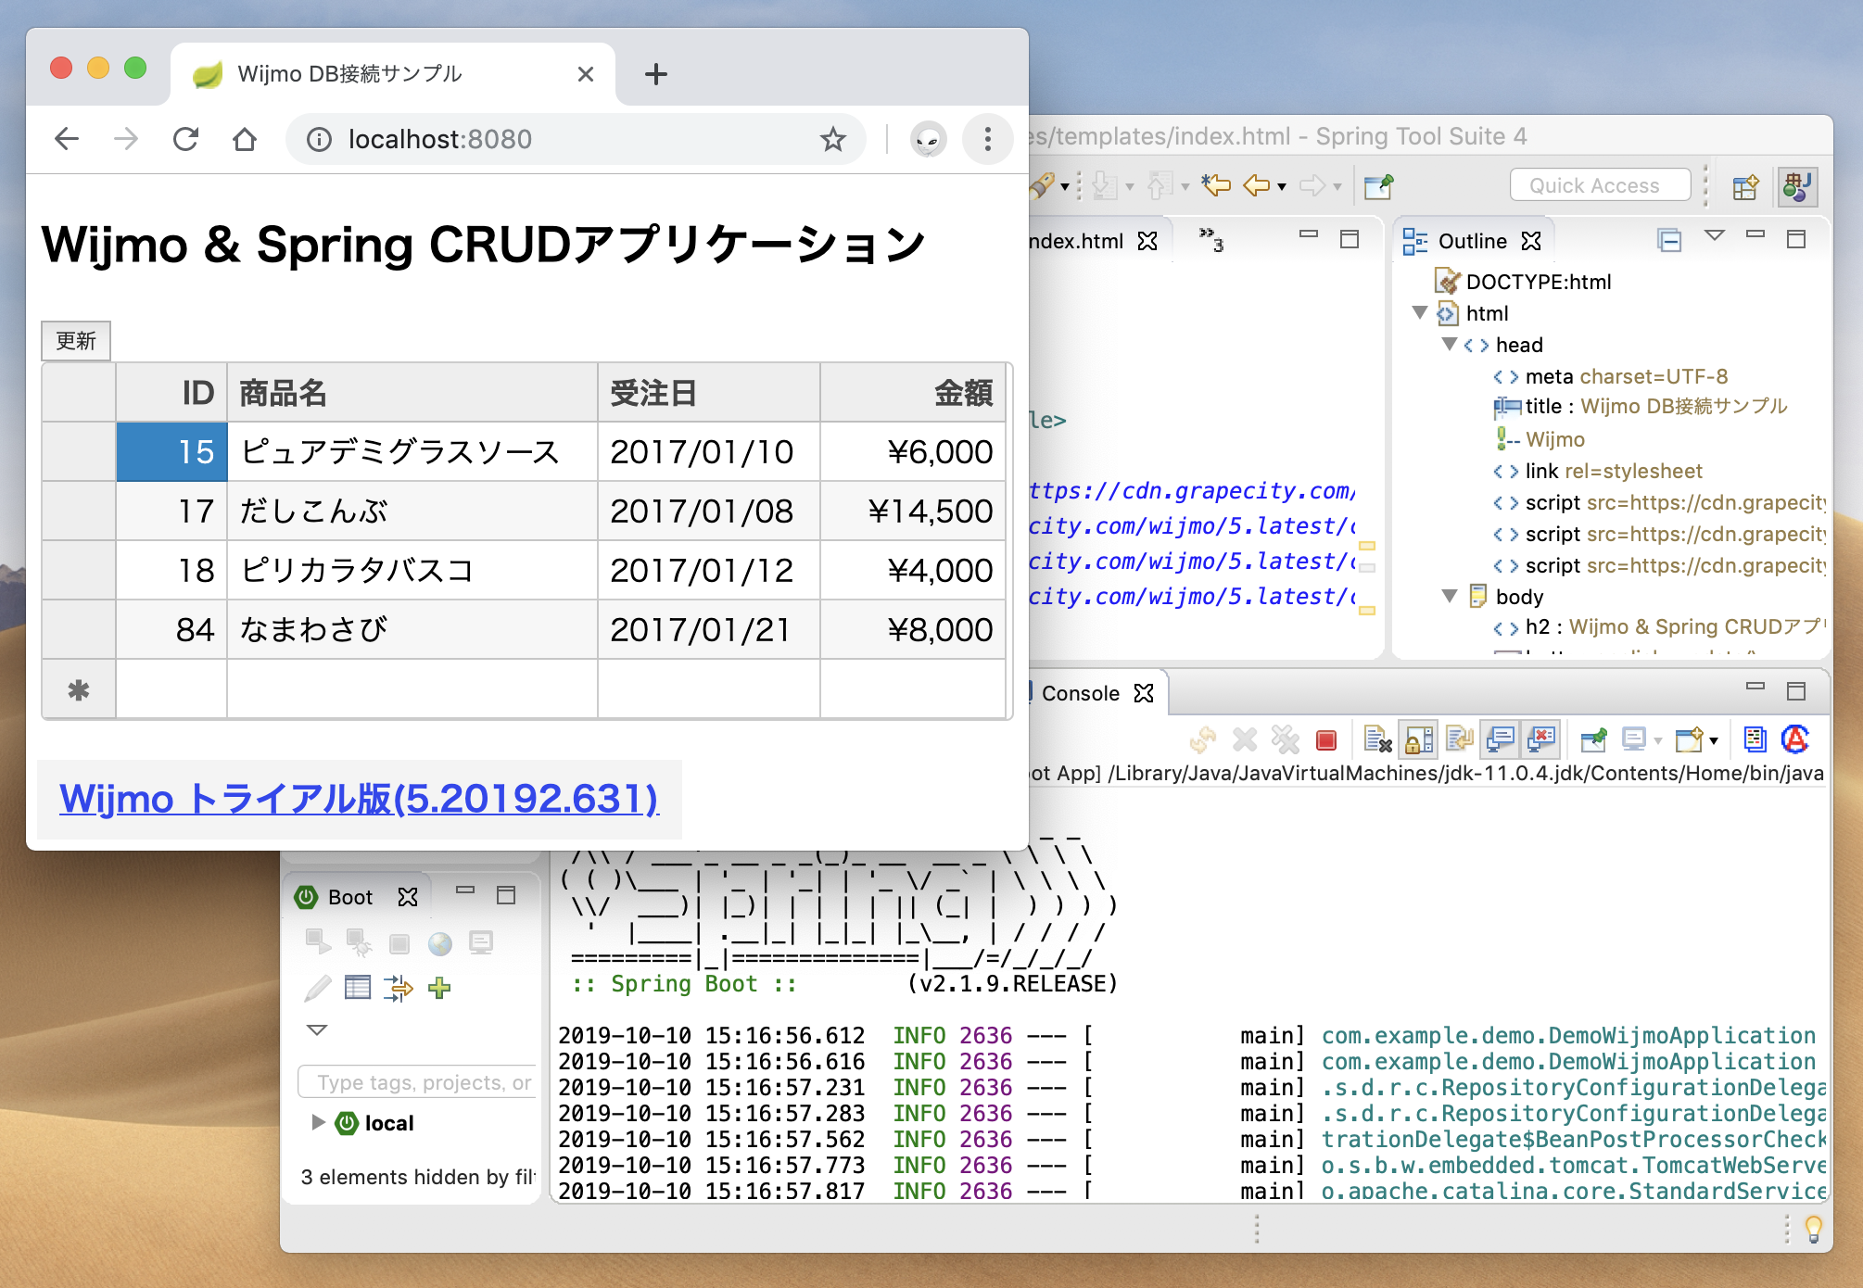Select row header for ID 84
The width and height of the screenshot is (1863, 1288).
click(79, 630)
